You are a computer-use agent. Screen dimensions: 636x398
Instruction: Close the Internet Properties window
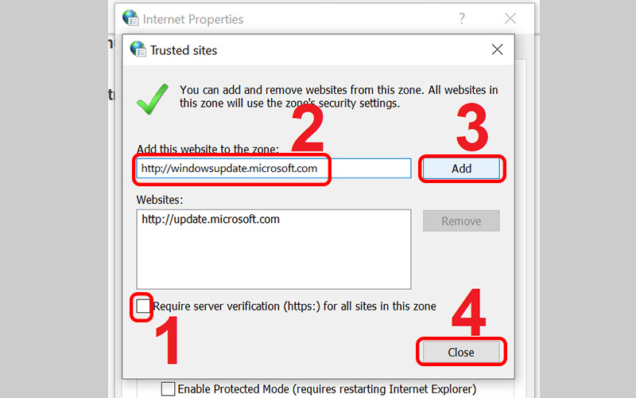(510, 18)
